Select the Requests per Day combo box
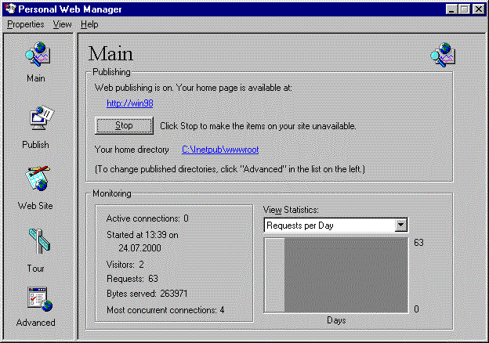This screenshot has width=489, height=343. coord(335,226)
